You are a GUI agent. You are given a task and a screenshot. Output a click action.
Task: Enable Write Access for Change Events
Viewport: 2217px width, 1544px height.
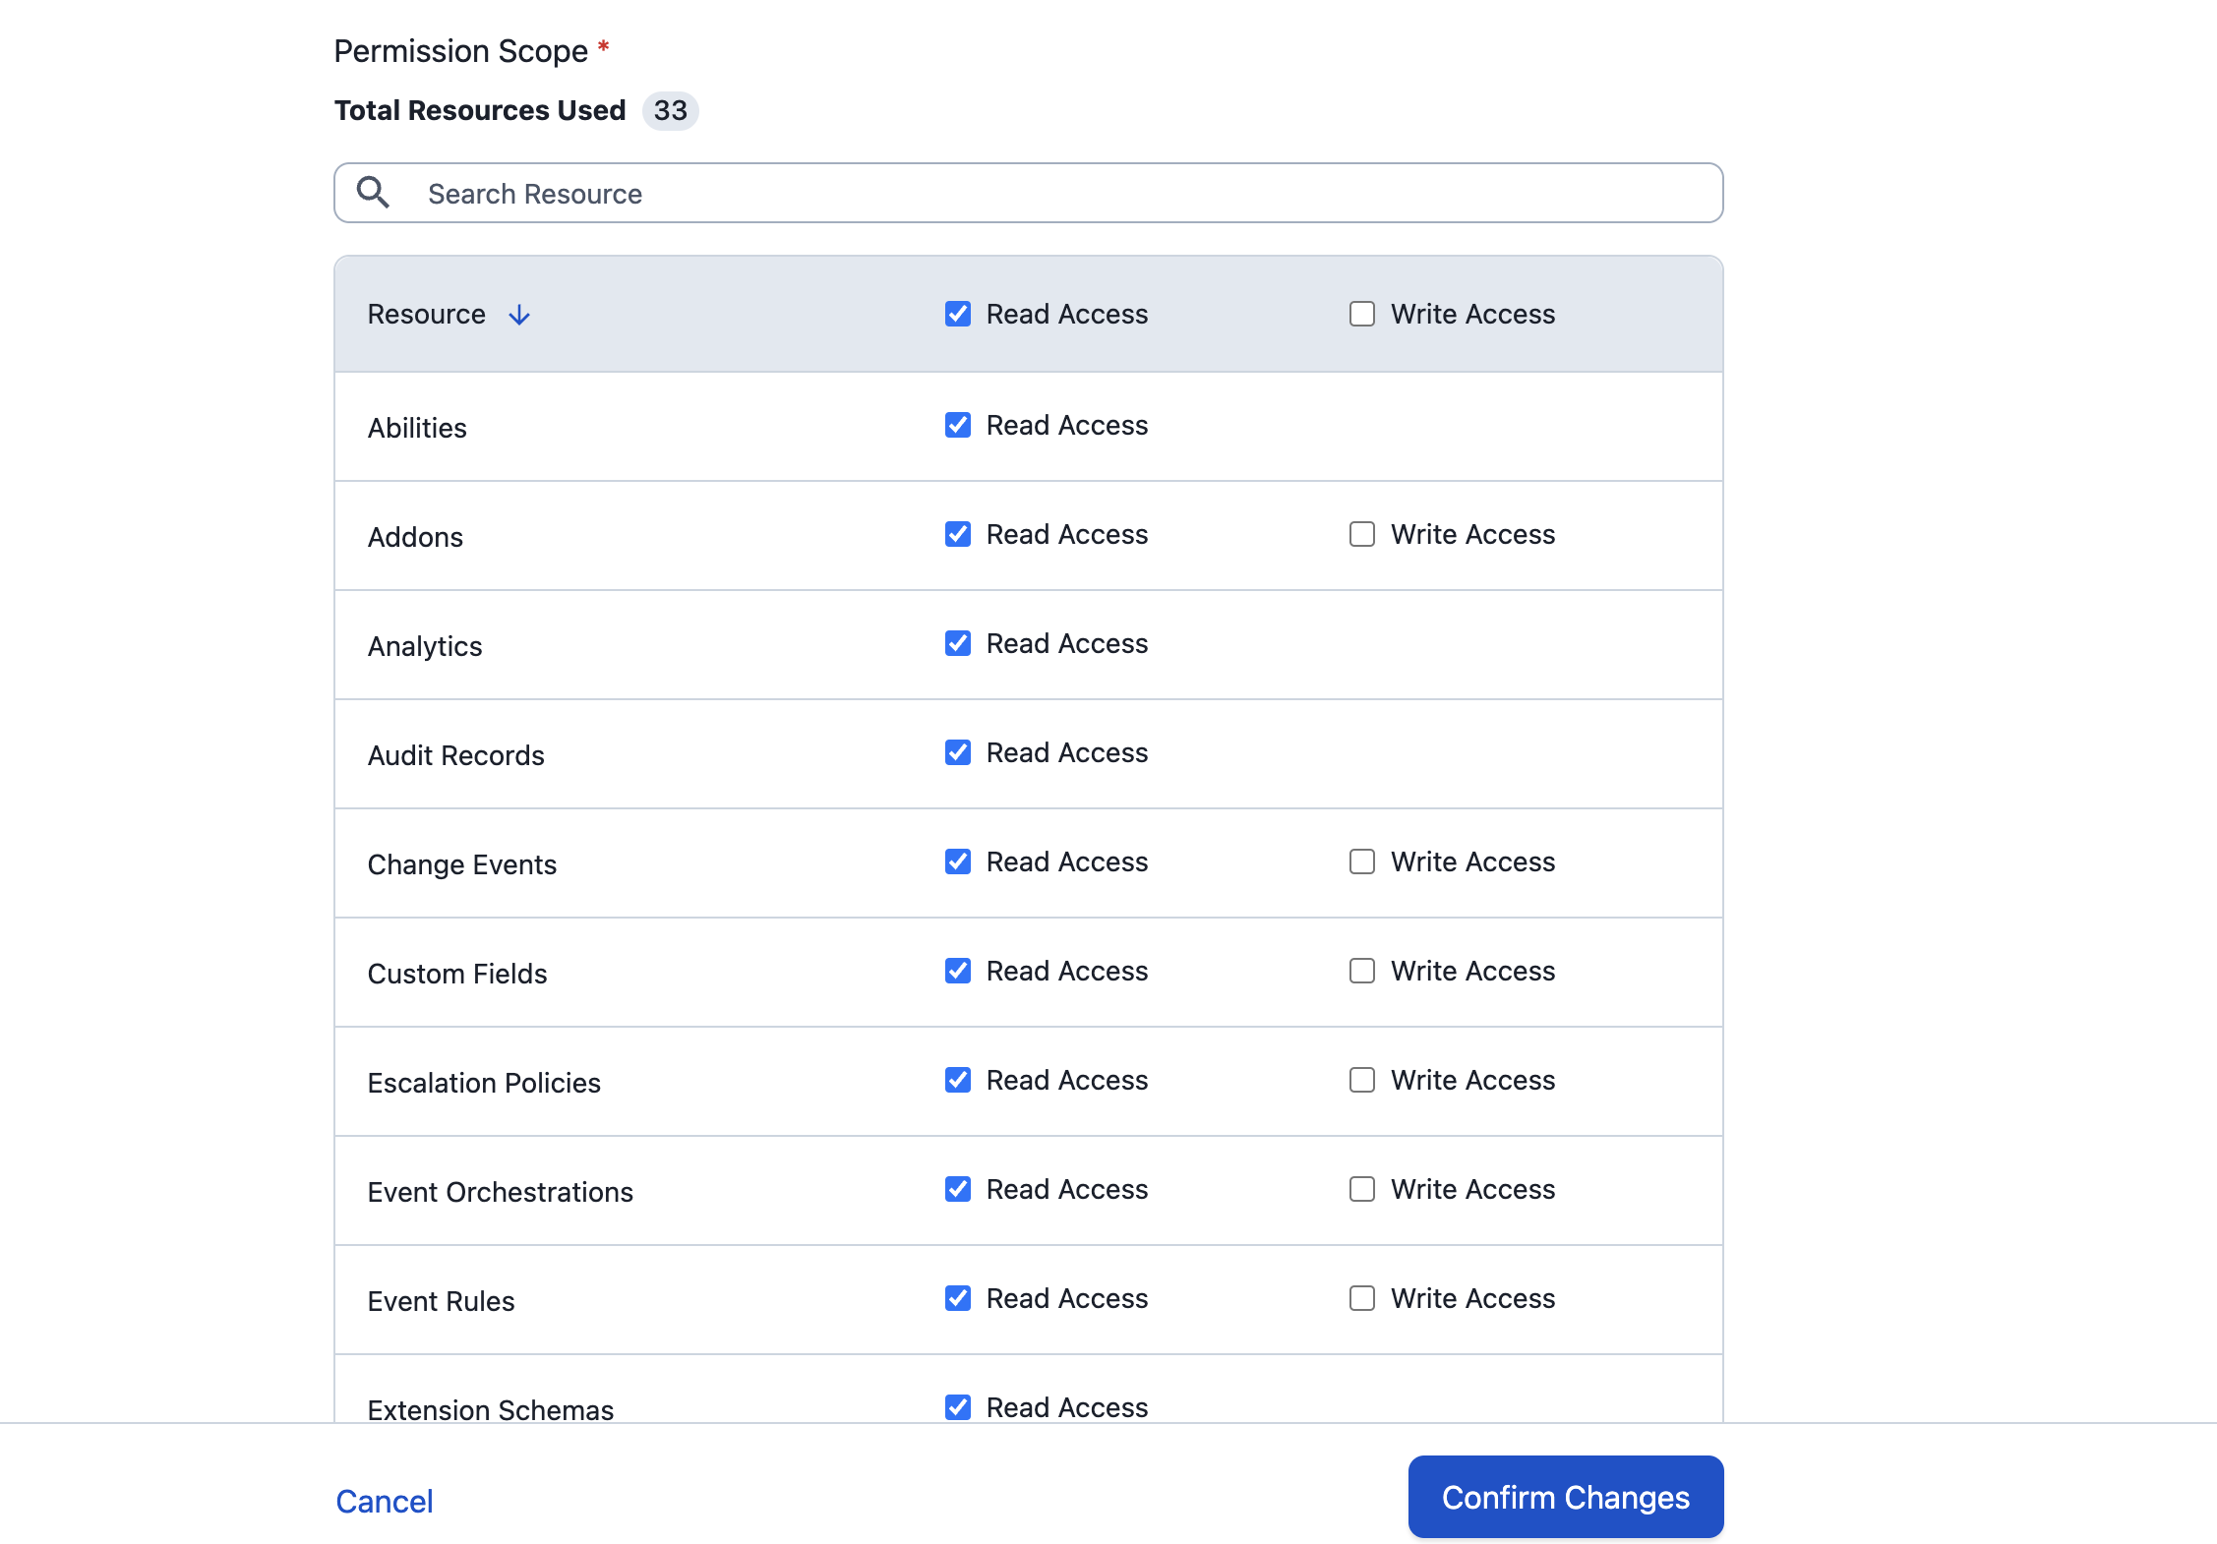(1361, 861)
